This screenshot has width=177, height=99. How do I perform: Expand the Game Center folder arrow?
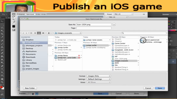tap(138, 43)
